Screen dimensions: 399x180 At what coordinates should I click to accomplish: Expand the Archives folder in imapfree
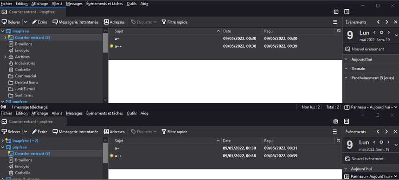(x=5, y=57)
